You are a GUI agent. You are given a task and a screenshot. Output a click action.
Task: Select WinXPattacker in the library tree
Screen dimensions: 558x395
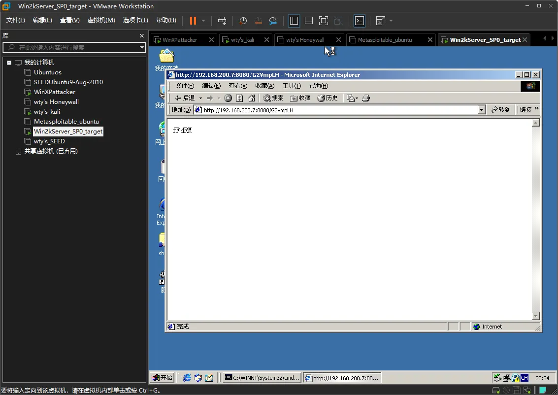tap(55, 92)
